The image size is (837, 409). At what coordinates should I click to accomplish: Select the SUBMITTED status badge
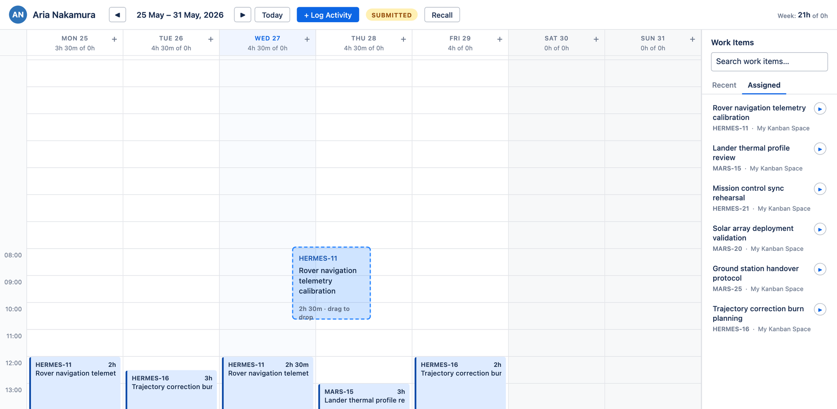point(391,15)
